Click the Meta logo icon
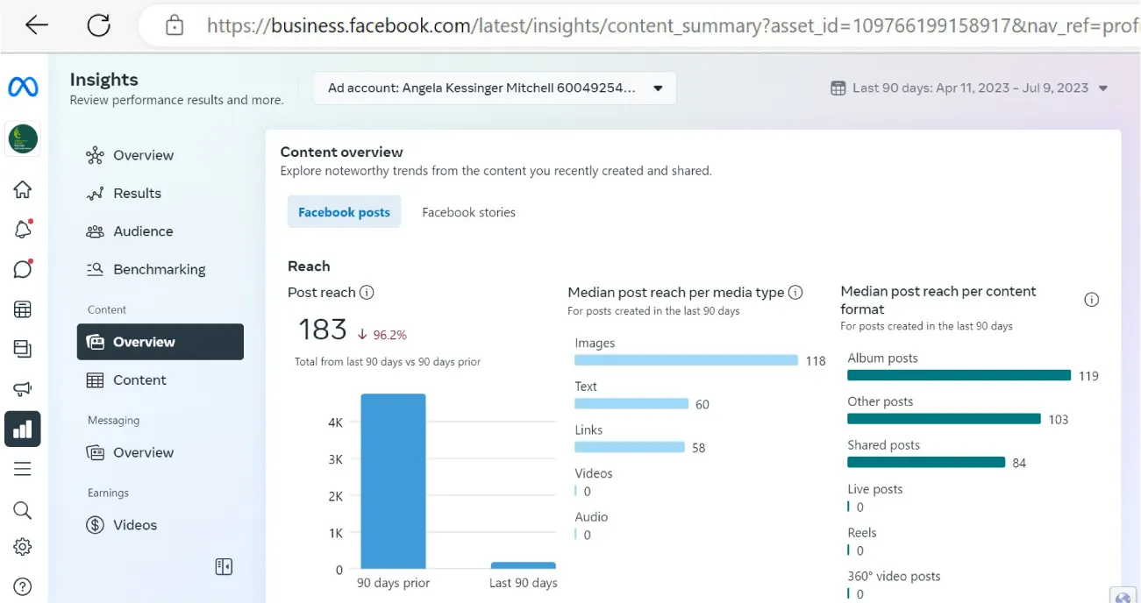This screenshot has width=1141, height=603. (22, 85)
